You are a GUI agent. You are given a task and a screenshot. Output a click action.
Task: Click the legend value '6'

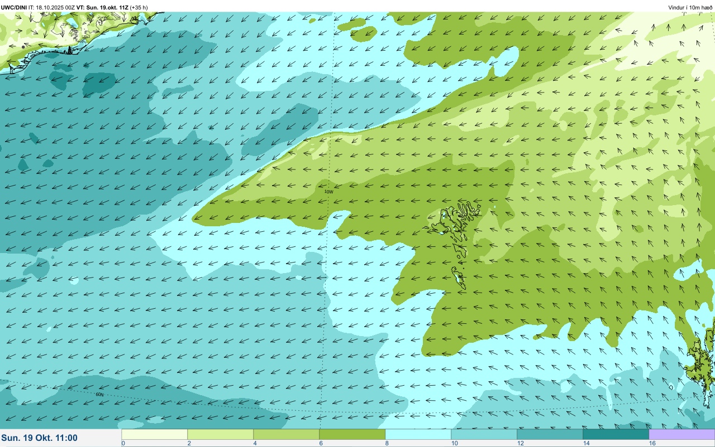pyautogui.click(x=321, y=443)
